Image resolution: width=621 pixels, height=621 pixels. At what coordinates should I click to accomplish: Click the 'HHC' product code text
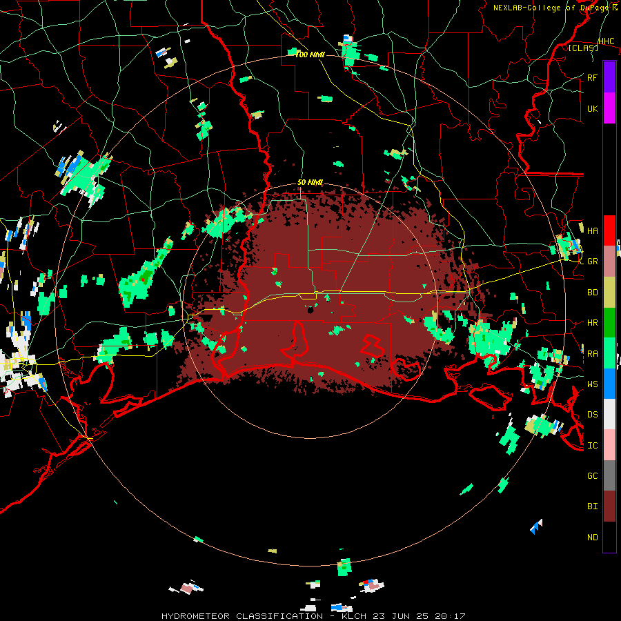point(606,41)
